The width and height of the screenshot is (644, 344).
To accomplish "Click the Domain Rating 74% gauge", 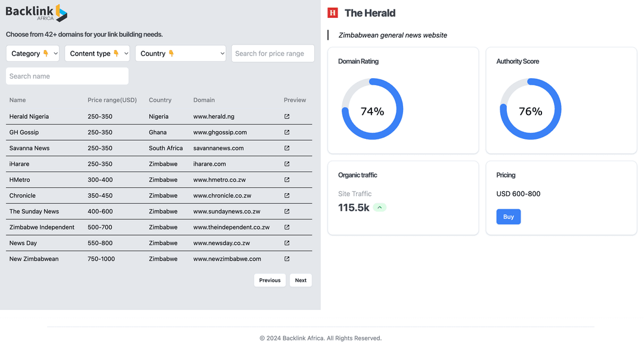I will [x=372, y=110].
